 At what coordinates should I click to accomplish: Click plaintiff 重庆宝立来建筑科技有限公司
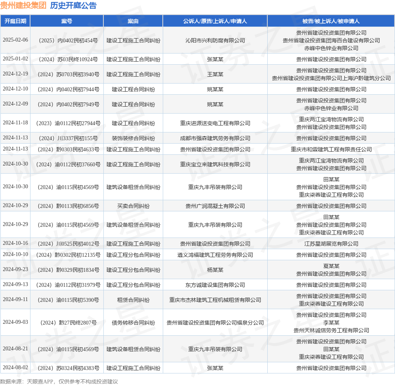click(215, 164)
